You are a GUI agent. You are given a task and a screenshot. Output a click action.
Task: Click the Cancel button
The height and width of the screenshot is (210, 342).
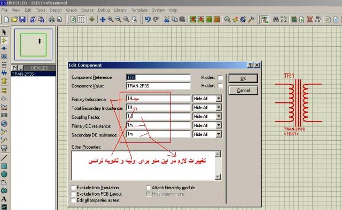(x=243, y=90)
